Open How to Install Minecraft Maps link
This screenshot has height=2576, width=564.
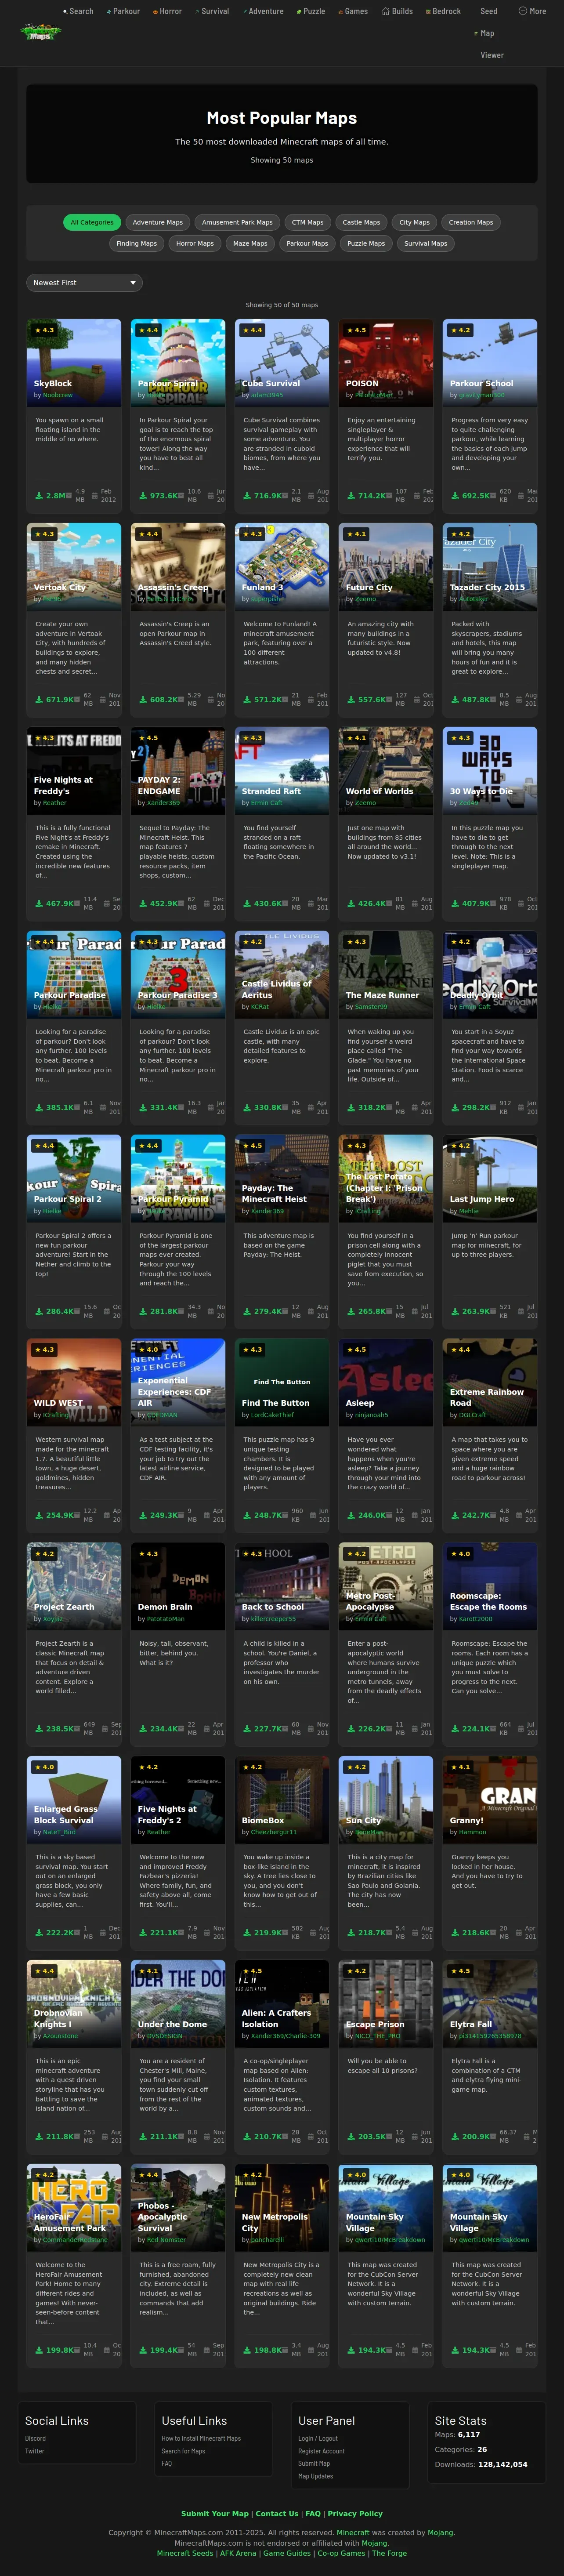click(201, 2439)
